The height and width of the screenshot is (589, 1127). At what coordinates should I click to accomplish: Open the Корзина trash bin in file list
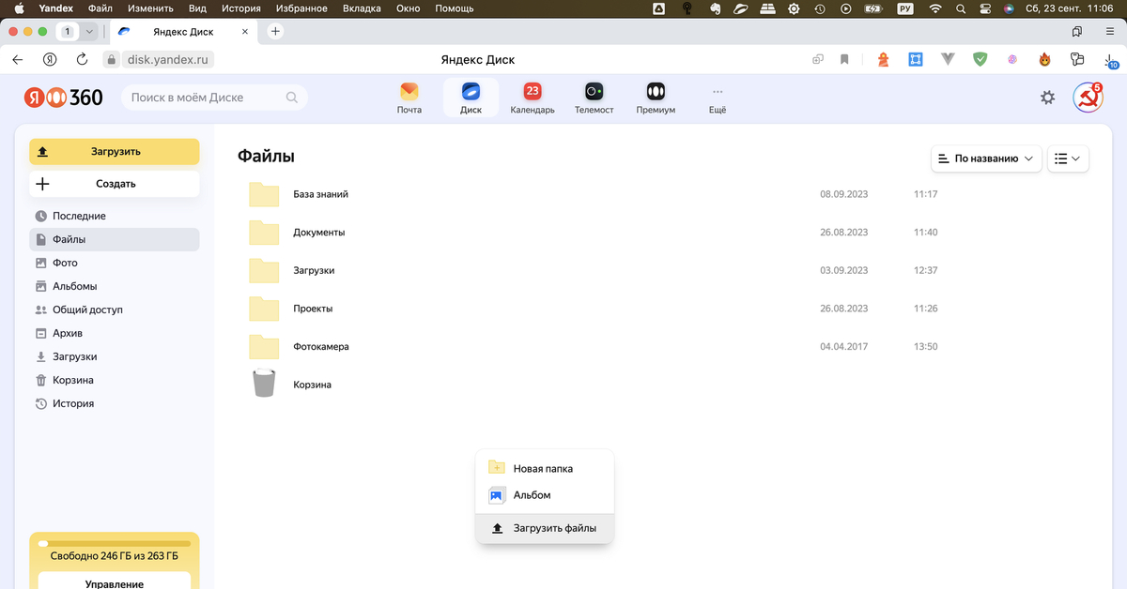tap(312, 385)
